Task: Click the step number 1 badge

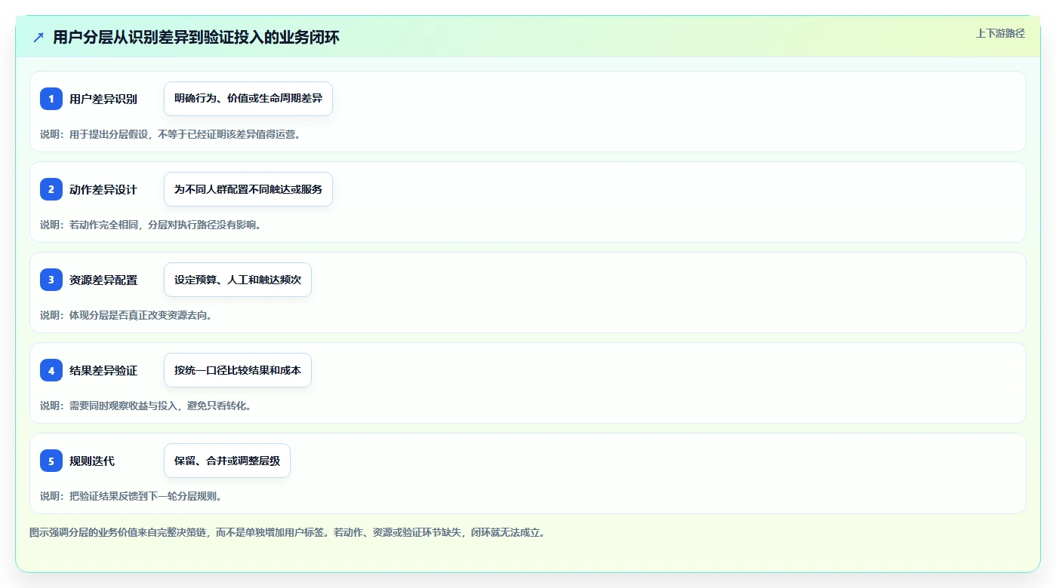Action: [x=51, y=99]
